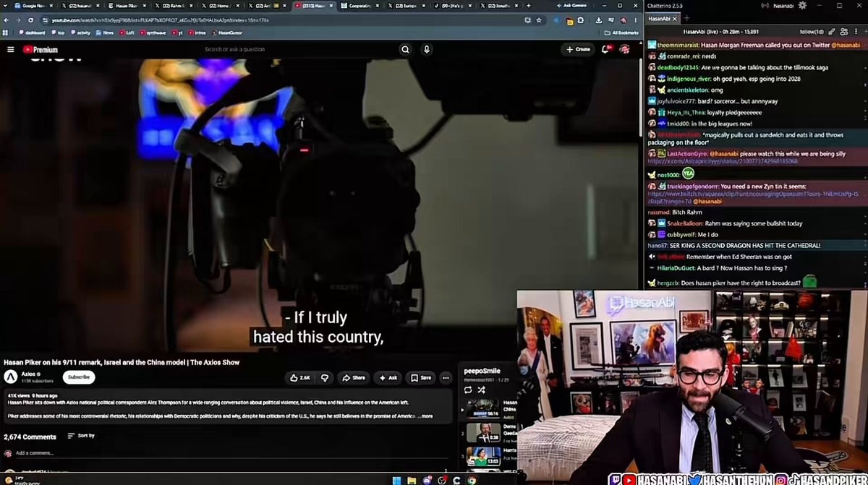Reload the page in the browser

pyautogui.click(x=30, y=20)
